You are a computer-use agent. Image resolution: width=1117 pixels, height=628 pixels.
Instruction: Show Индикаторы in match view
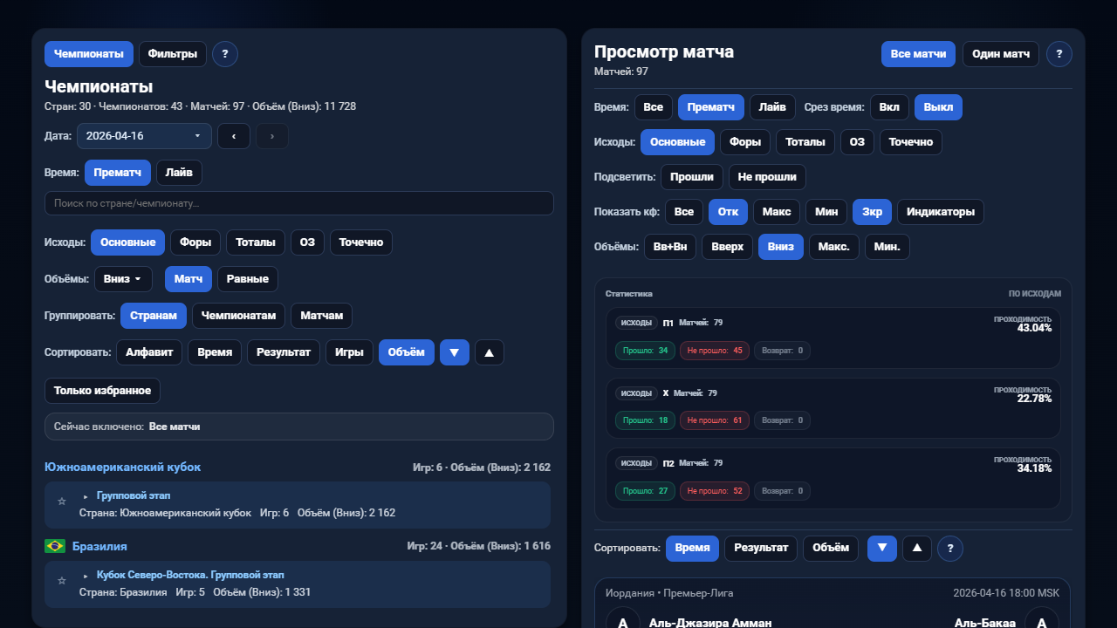[941, 212]
